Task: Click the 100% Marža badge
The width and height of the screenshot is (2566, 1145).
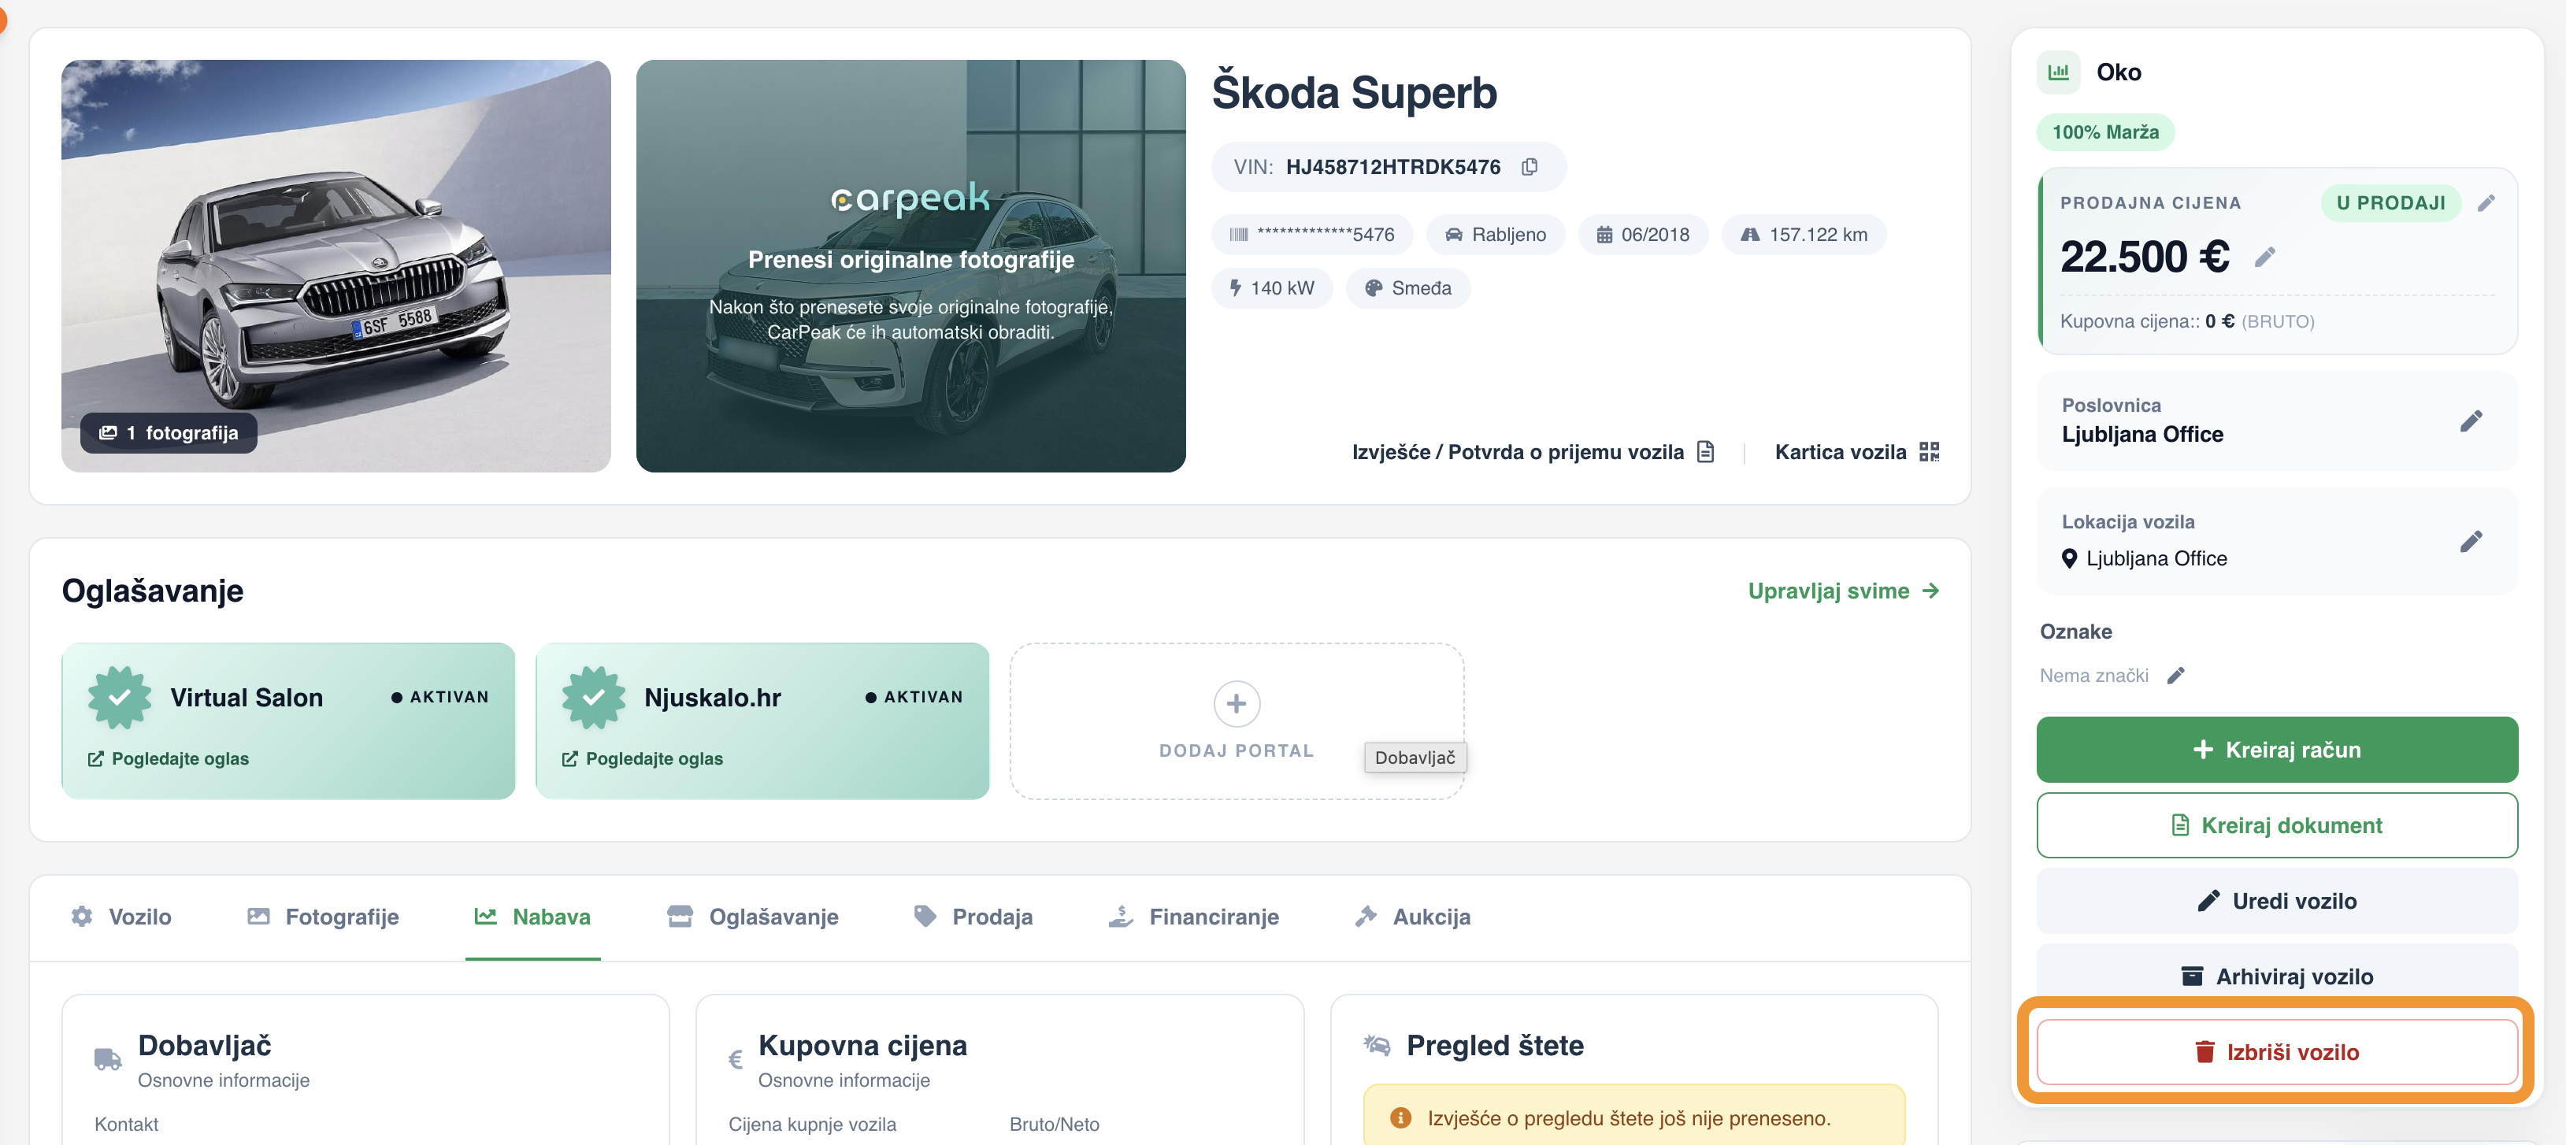Action: [x=2104, y=132]
